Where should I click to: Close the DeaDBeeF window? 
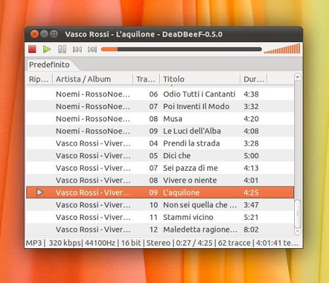34,34
